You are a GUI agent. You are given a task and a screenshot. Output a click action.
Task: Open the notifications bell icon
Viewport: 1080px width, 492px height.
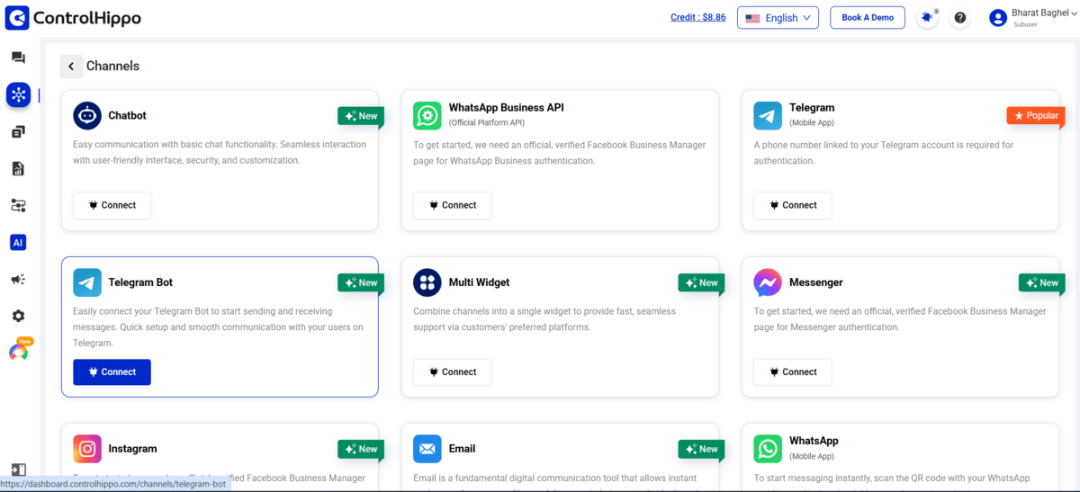(x=928, y=18)
